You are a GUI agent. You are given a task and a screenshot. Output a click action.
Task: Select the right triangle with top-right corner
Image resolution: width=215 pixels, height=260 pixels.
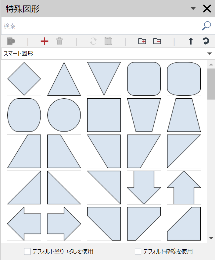click(104, 188)
